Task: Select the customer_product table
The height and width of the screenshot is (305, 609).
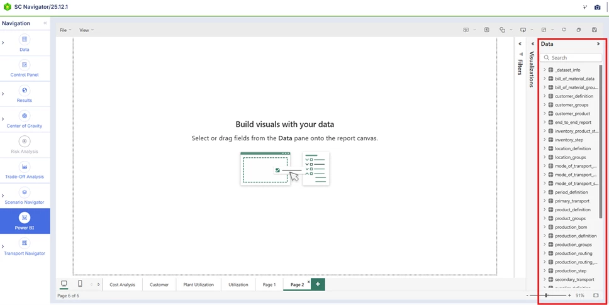Action: click(572, 114)
